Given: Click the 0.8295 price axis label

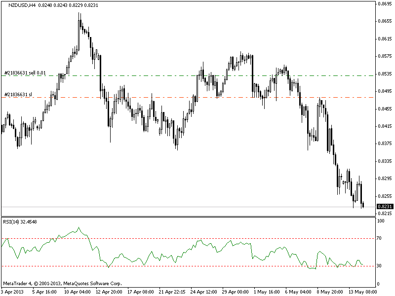Looking at the screenshot, I should click(385, 179).
